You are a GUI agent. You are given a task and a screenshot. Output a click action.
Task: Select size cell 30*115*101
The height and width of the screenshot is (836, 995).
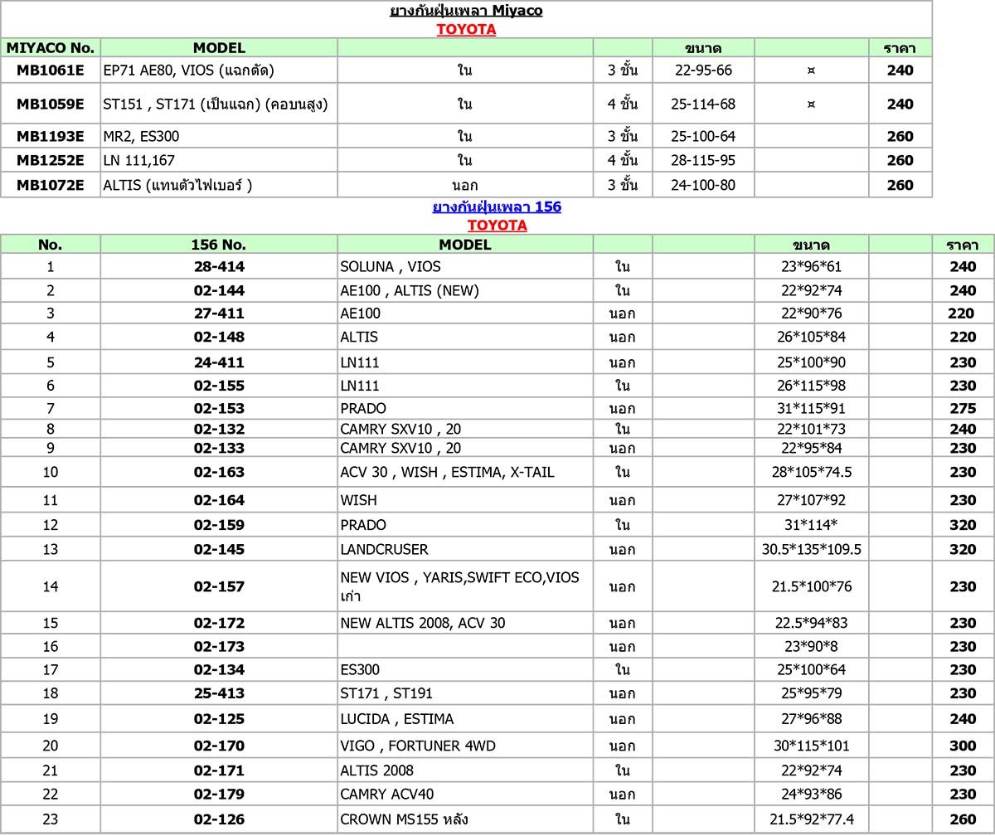pos(812,746)
